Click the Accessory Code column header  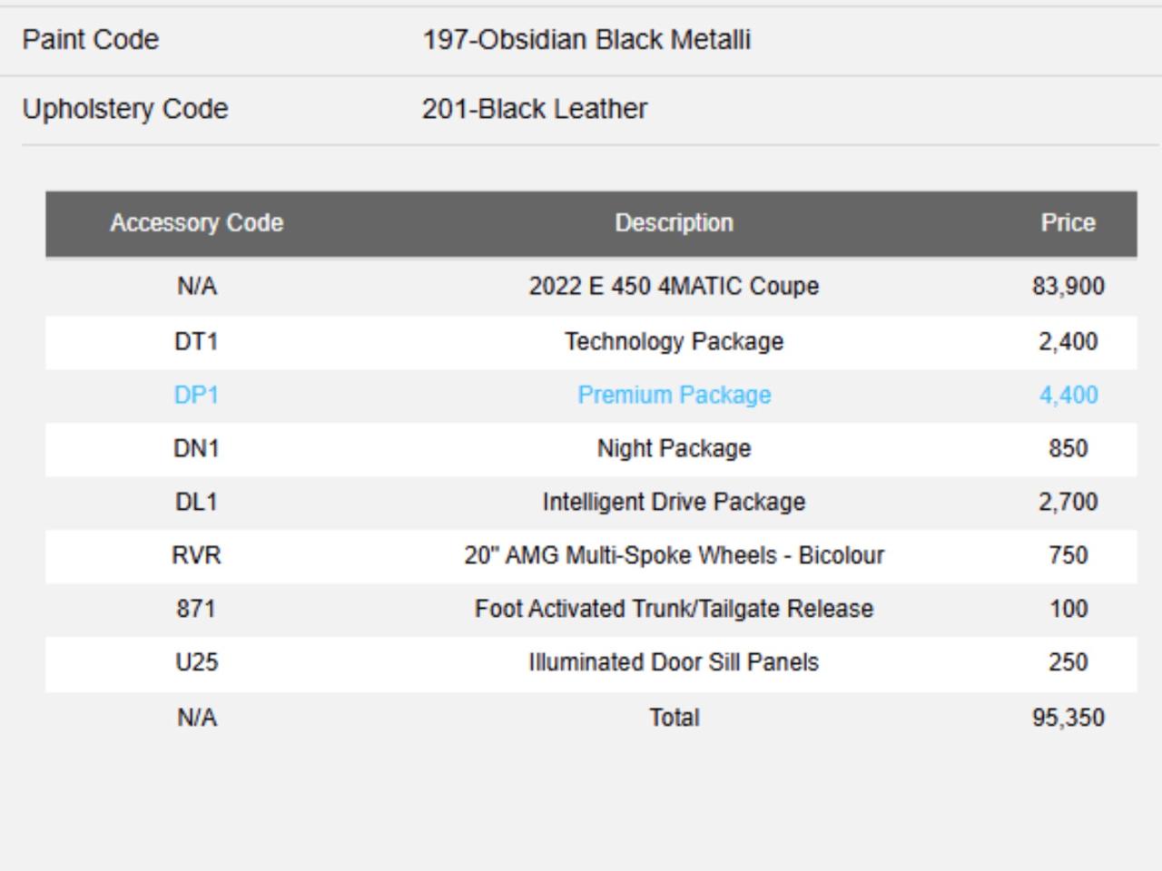[x=196, y=223]
